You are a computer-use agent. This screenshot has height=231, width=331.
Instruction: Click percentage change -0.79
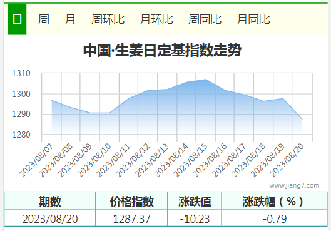[x=275, y=218]
